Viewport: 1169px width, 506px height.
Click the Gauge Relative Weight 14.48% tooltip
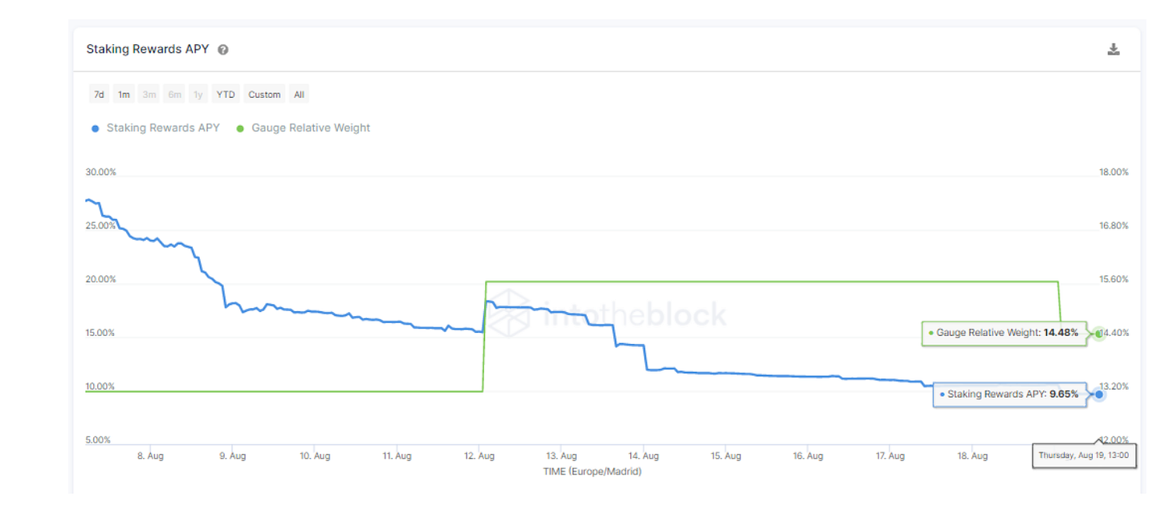(x=1004, y=333)
